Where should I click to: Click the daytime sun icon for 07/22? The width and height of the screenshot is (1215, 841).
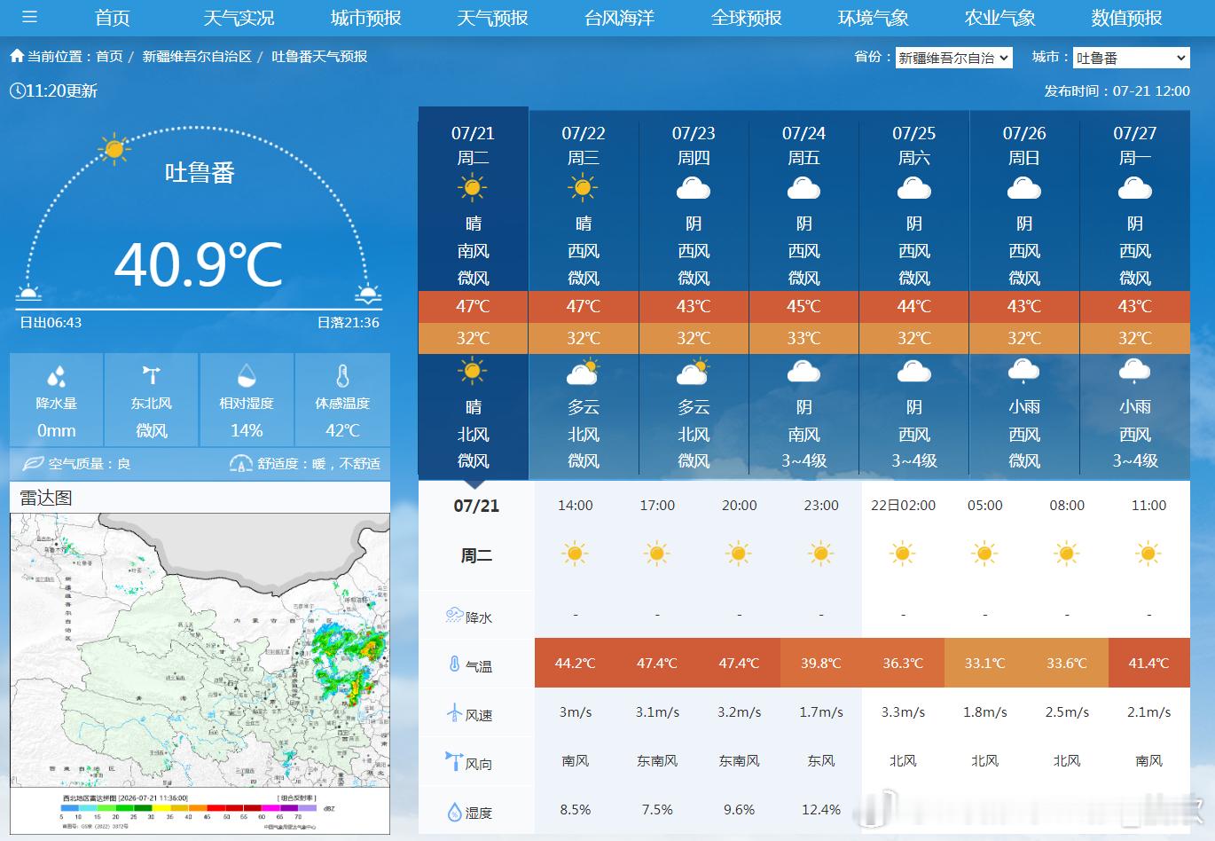pos(583,188)
